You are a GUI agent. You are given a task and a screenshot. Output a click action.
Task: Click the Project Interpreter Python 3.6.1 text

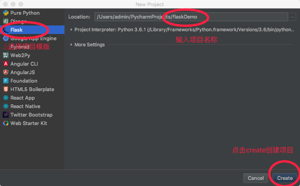[x=184, y=30]
